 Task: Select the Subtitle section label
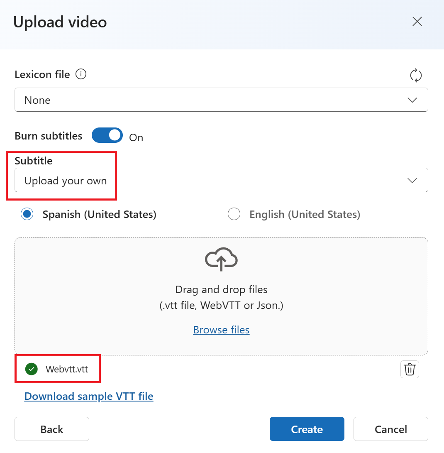point(33,161)
